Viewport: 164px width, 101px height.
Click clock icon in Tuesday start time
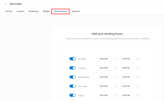[x=115, y=68]
